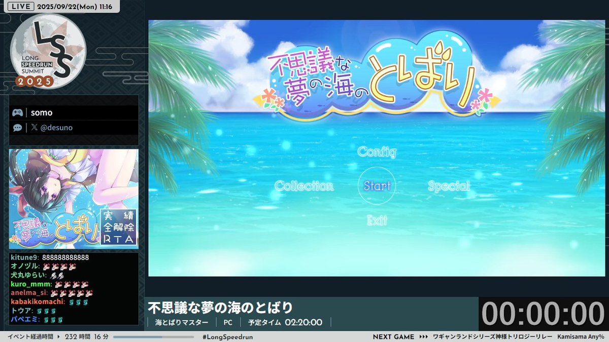Image resolution: width=609 pixels, height=342 pixels.
Task: Click the 犬丸ゆらい chat username
Action: tap(27, 275)
